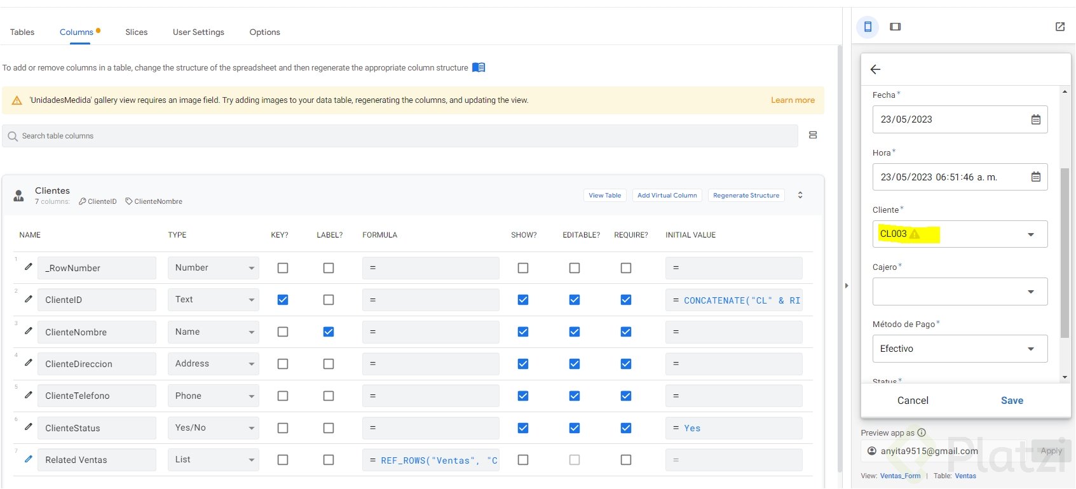Switch preview to tablet view
The height and width of the screenshot is (489, 1076).
(896, 27)
